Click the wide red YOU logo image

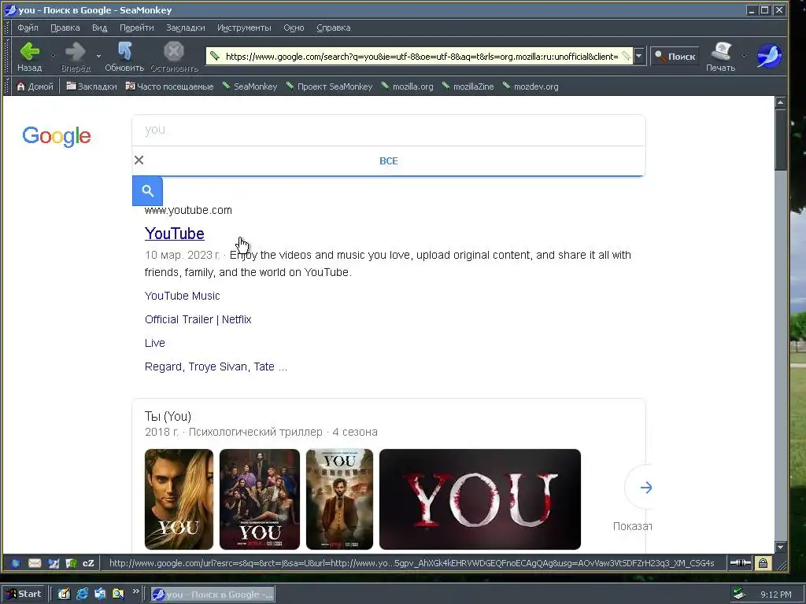[x=480, y=499]
